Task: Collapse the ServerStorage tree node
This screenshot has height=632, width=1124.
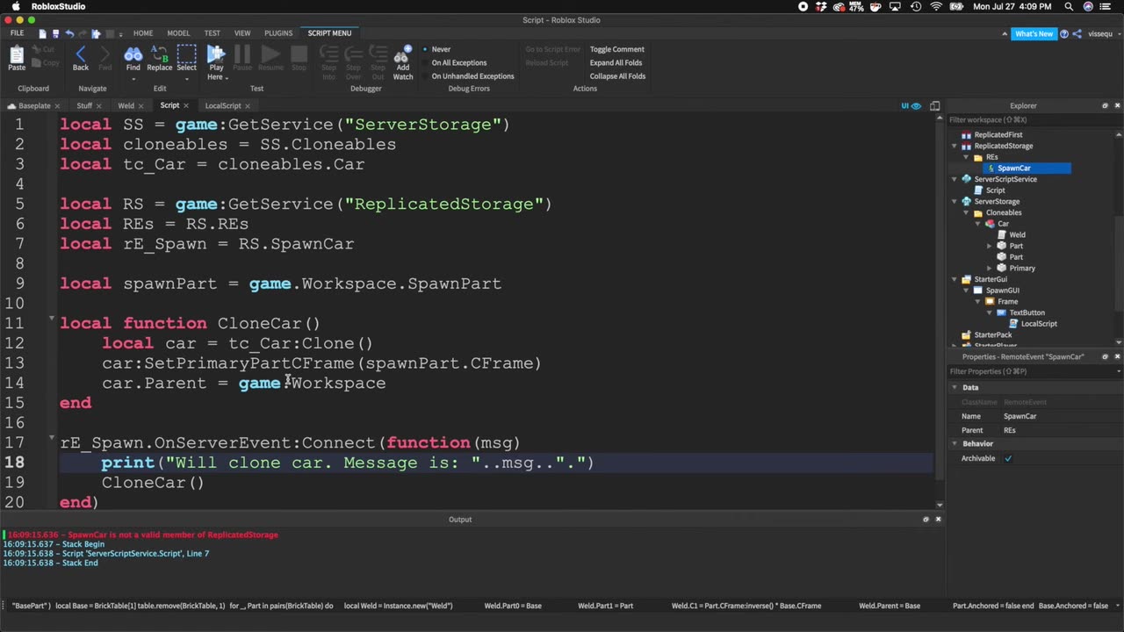Action: pyautogui.click(x=954, y=202)
